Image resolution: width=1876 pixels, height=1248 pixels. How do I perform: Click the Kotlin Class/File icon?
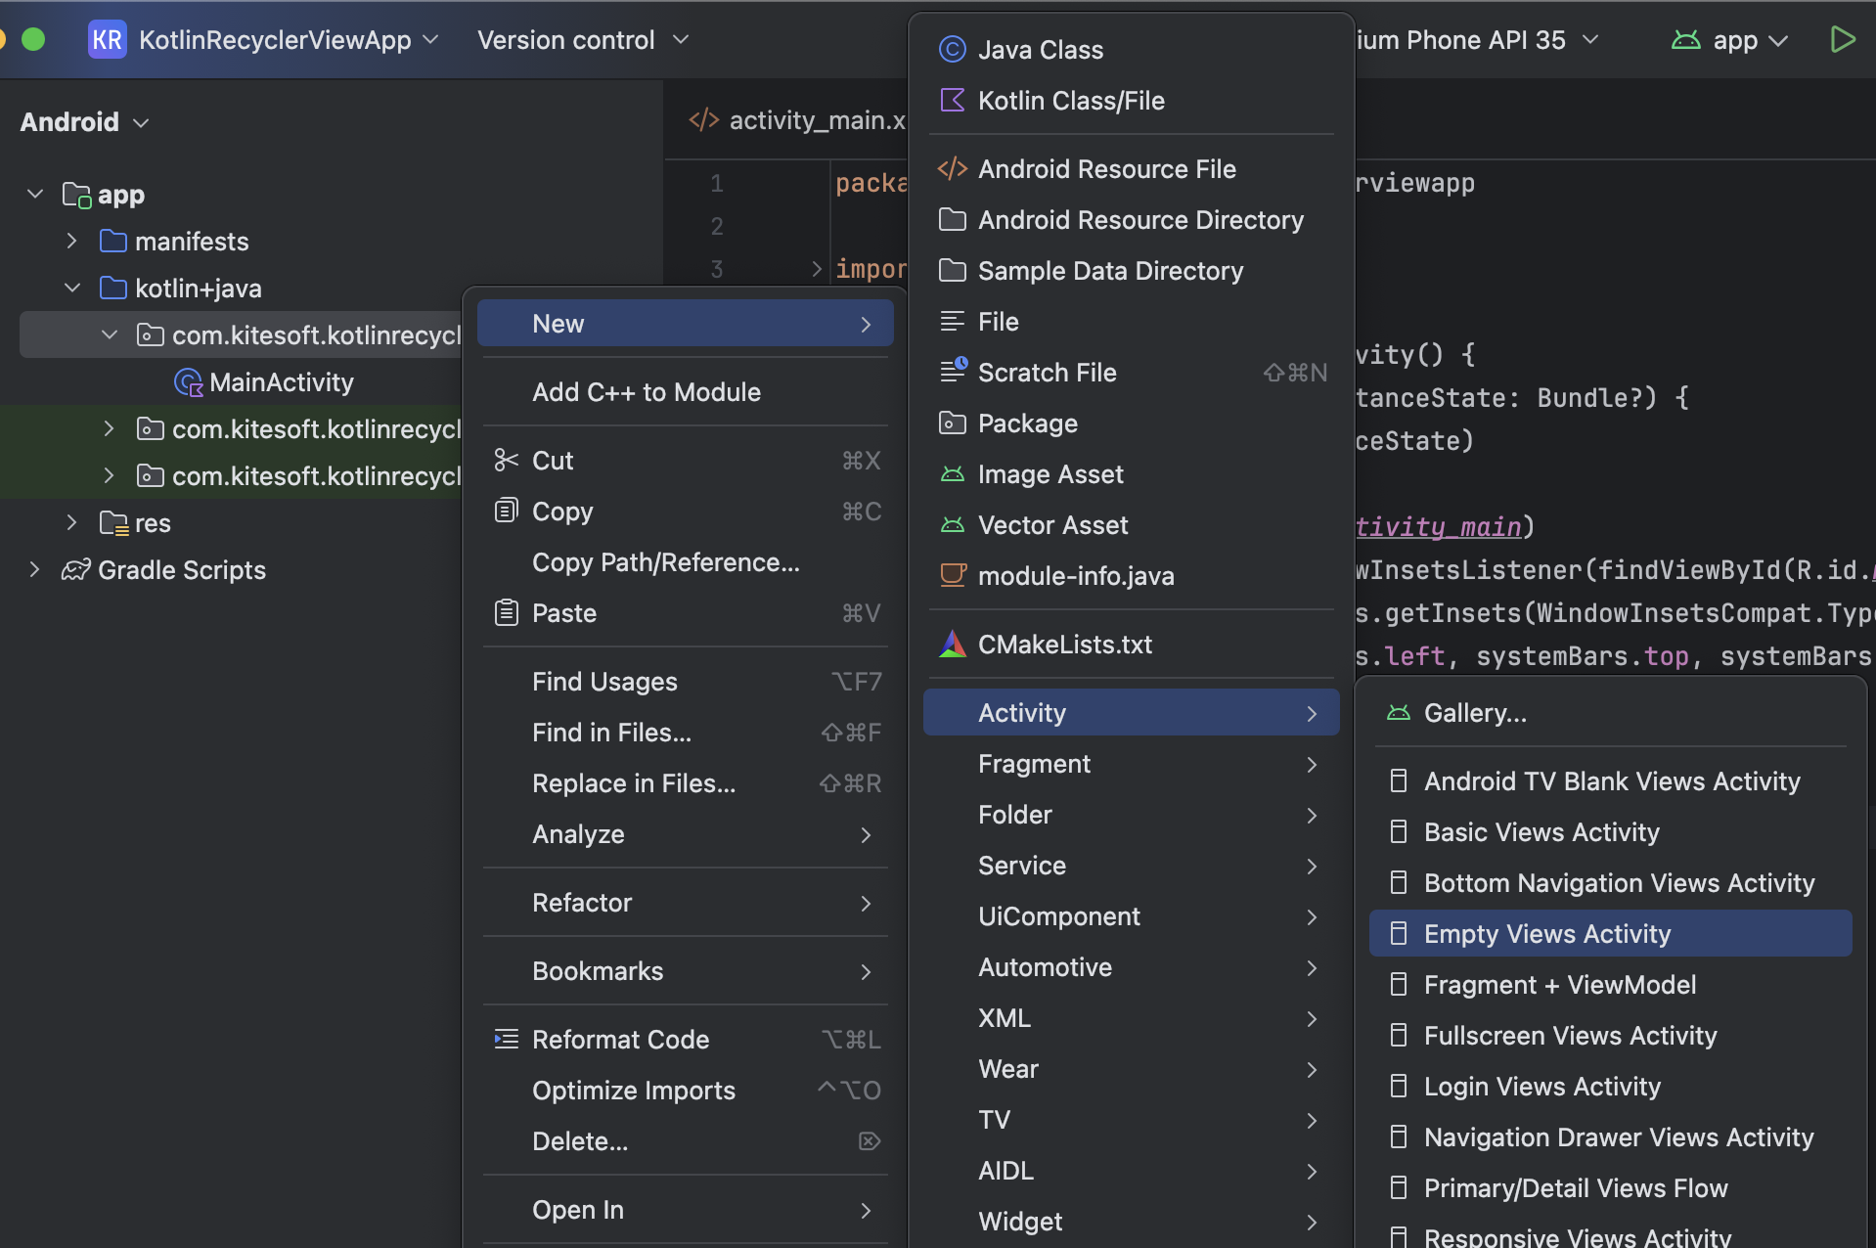(x=952, y=101)
